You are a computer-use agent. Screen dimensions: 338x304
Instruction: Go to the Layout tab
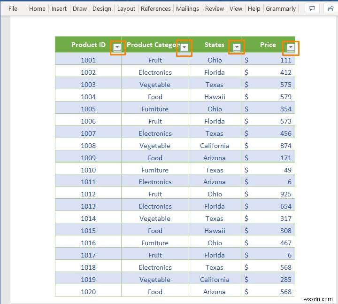click(126, 8)
